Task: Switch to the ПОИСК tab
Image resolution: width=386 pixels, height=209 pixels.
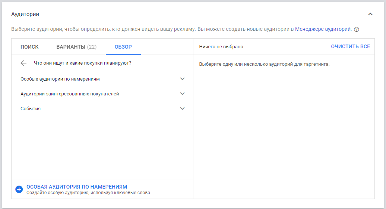Action: [x=29, y=47]
